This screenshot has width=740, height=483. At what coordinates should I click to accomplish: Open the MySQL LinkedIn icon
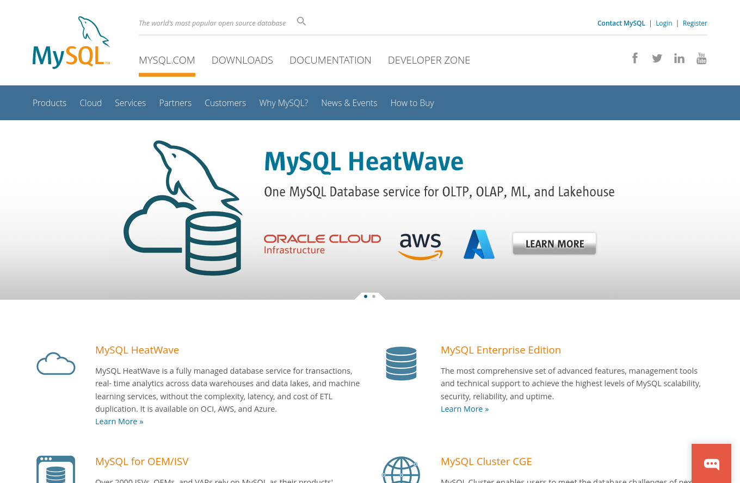679,58
